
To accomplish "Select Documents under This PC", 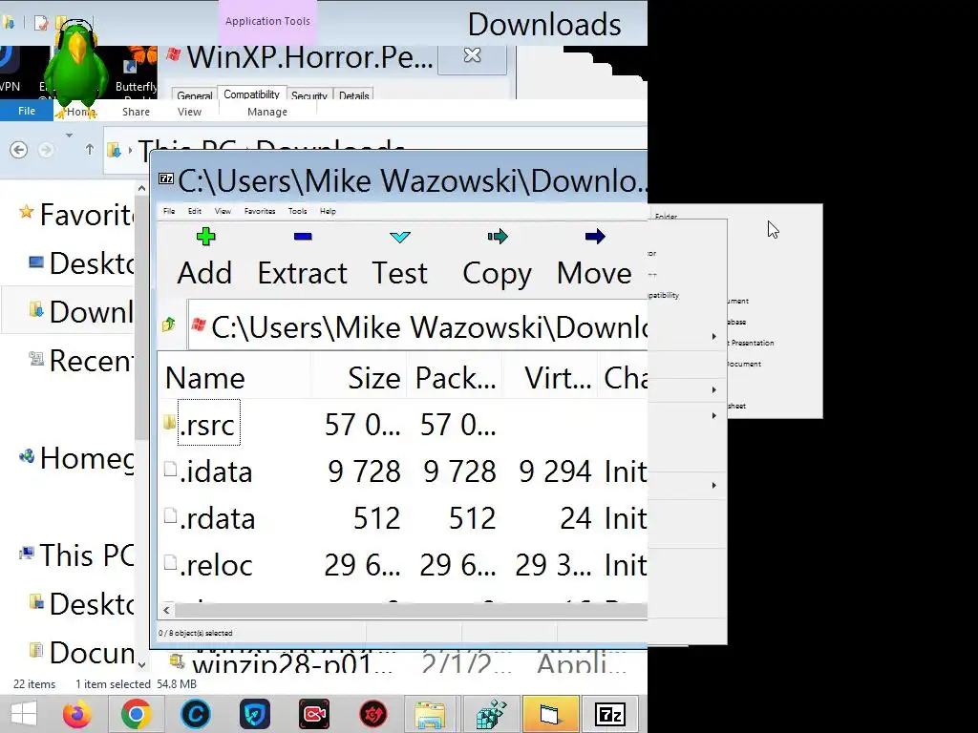I will [x=81, y=652].
